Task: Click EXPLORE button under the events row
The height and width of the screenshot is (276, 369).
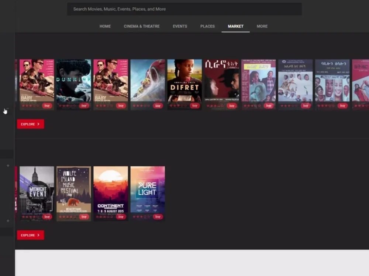Action: 31,235
